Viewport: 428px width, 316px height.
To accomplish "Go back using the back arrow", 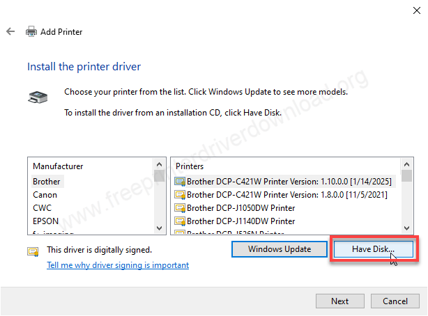I will click(10, 32).
